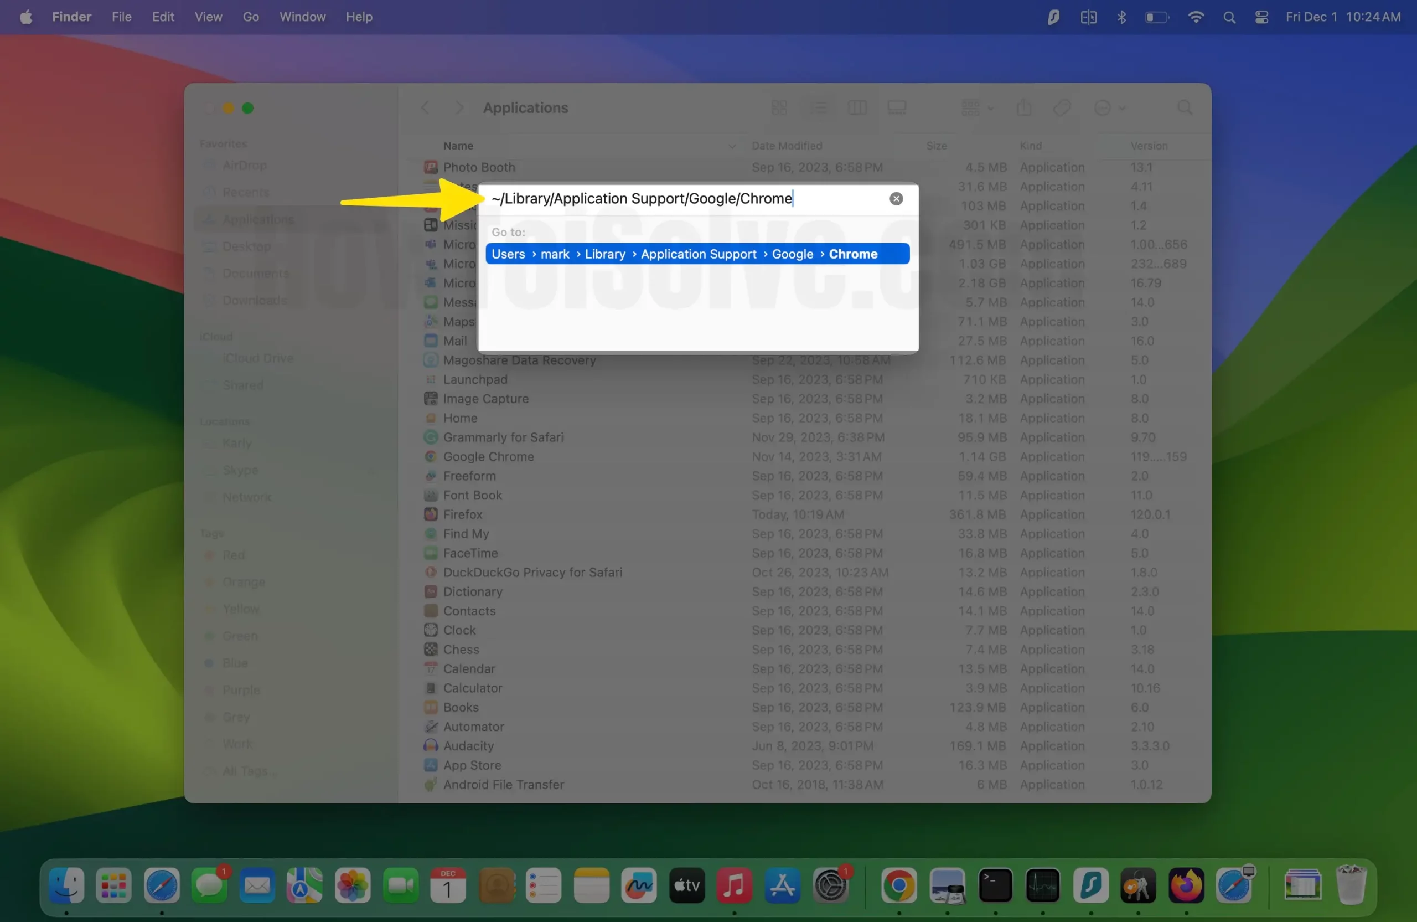This screenshot has height=922, width=1417.
Task: Open the Action menu dropdown in Finder toolbar
Action: click(1110, 108)
